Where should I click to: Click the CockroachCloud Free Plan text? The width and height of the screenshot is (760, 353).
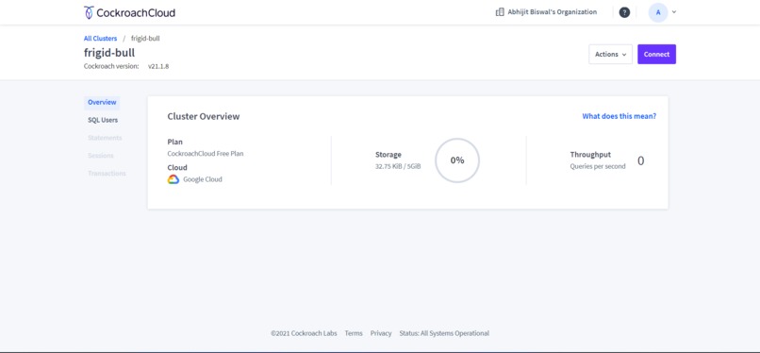205,154
